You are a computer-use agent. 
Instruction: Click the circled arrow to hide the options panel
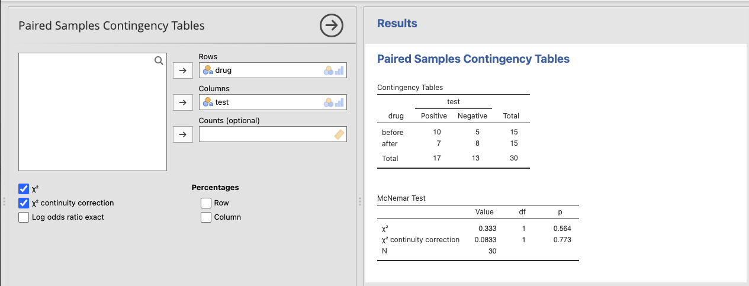(x=332, y=25)
